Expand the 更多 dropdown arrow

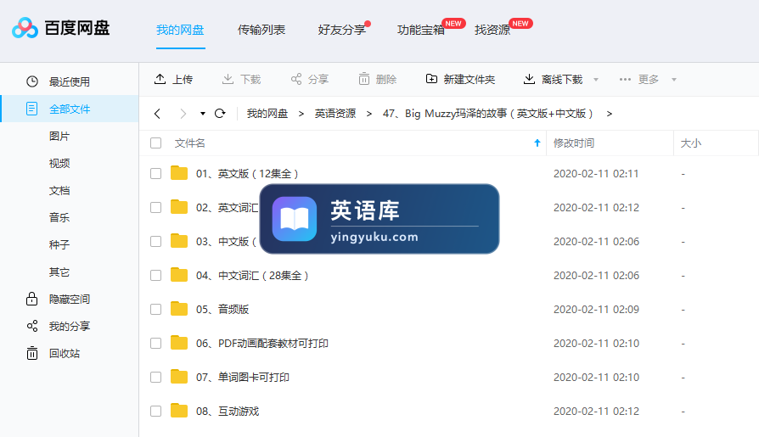click(x=674, y=80)
